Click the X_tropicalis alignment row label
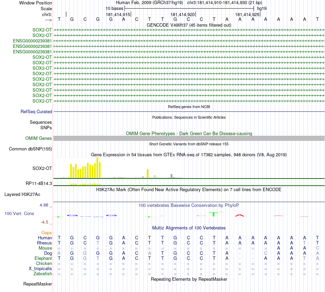The height and width of the screenshot is (292, 325). click(40, 269)
